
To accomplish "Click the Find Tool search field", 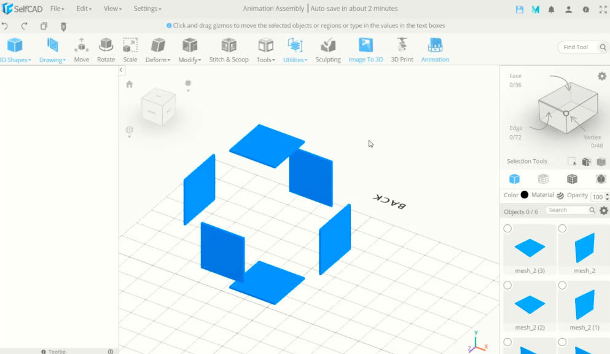I will (577, 47).
